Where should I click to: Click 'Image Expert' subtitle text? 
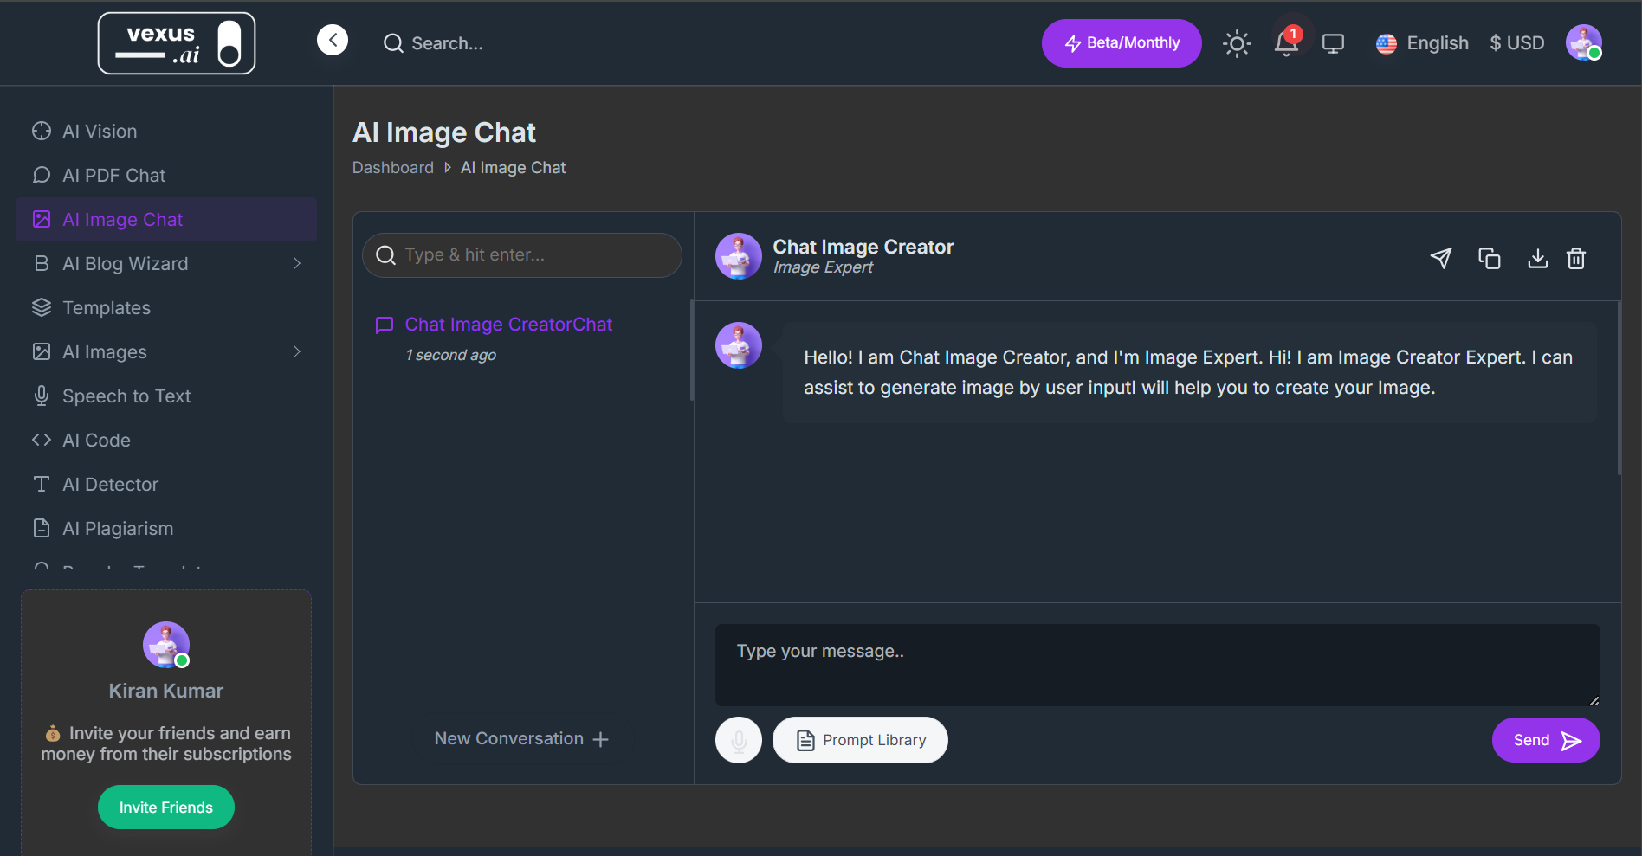click(823, 267)
